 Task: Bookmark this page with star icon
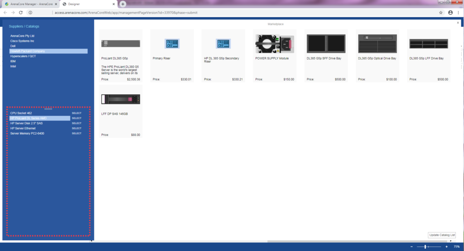pyautogui.click(x=440, y=12)
